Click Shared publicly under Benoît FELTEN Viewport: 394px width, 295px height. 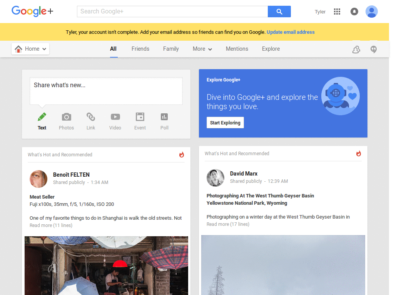(69, 182)
